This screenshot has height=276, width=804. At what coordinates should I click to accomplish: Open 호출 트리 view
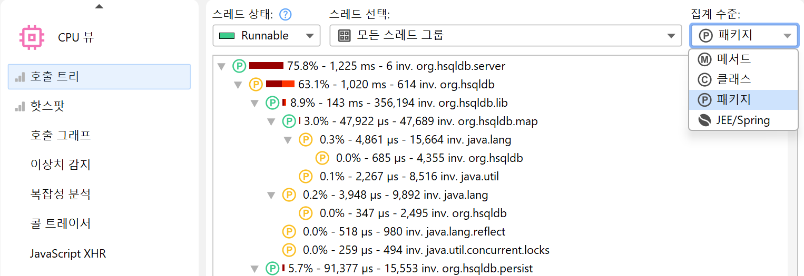tap(100, 77)
